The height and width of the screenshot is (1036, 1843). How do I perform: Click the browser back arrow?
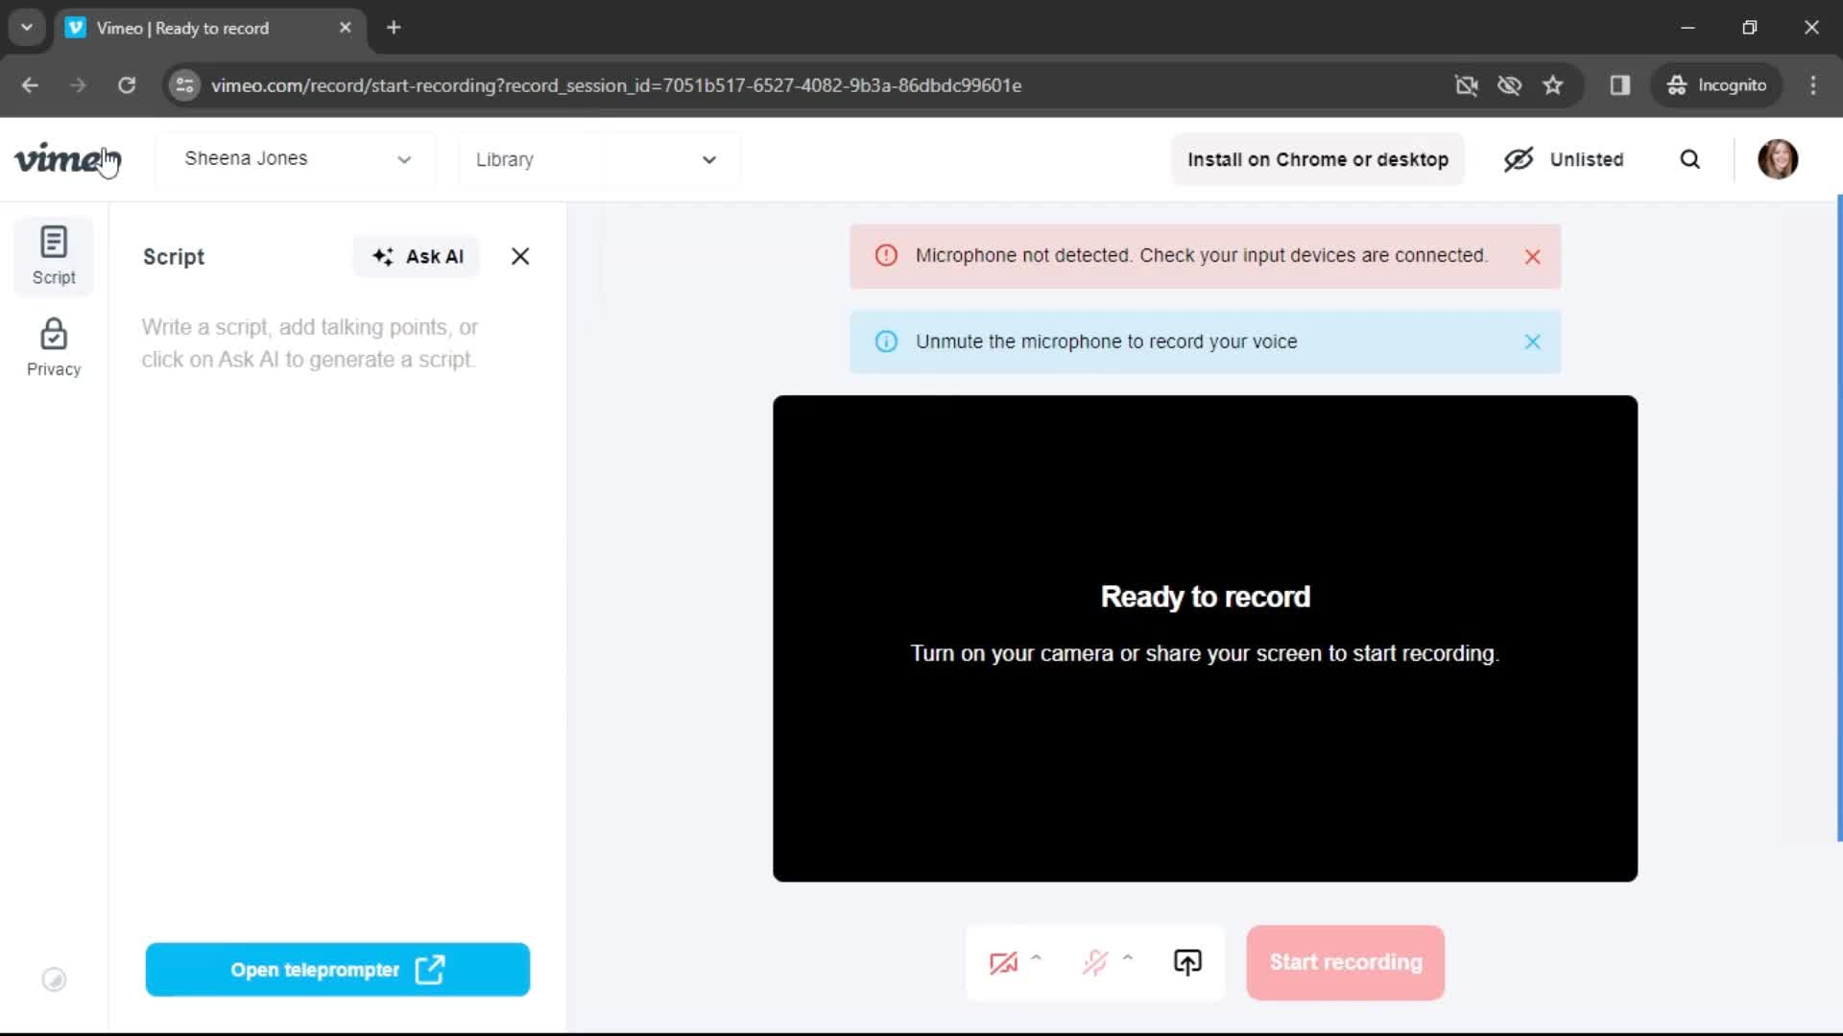[x=30, y=85]
